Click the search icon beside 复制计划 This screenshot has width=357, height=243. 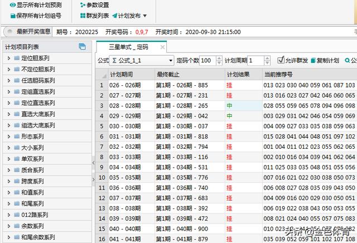(347, 60)
